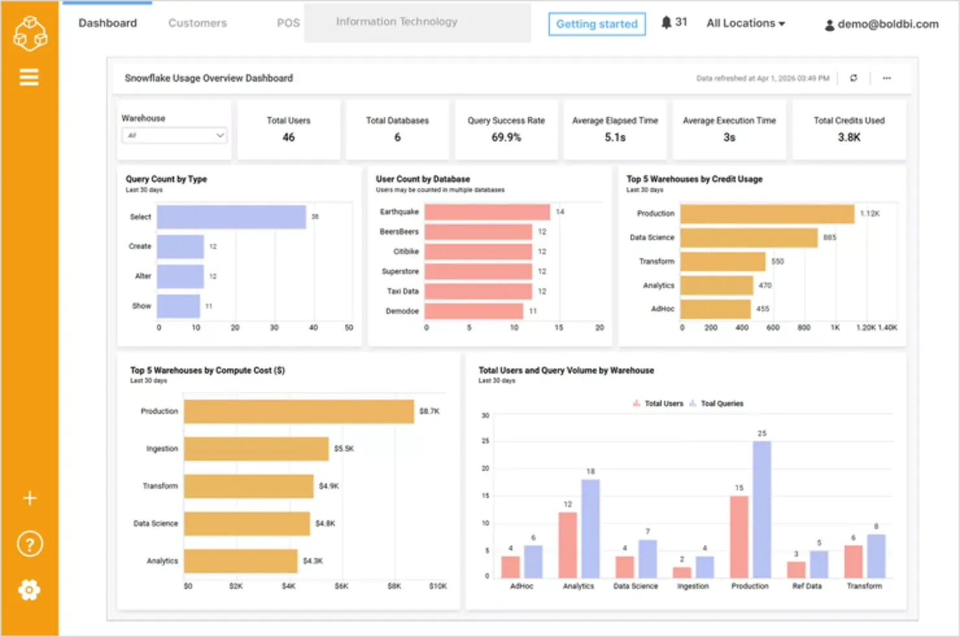960x637 pixels.
Task: Open the Customers tab
Action: coord(198,23)
